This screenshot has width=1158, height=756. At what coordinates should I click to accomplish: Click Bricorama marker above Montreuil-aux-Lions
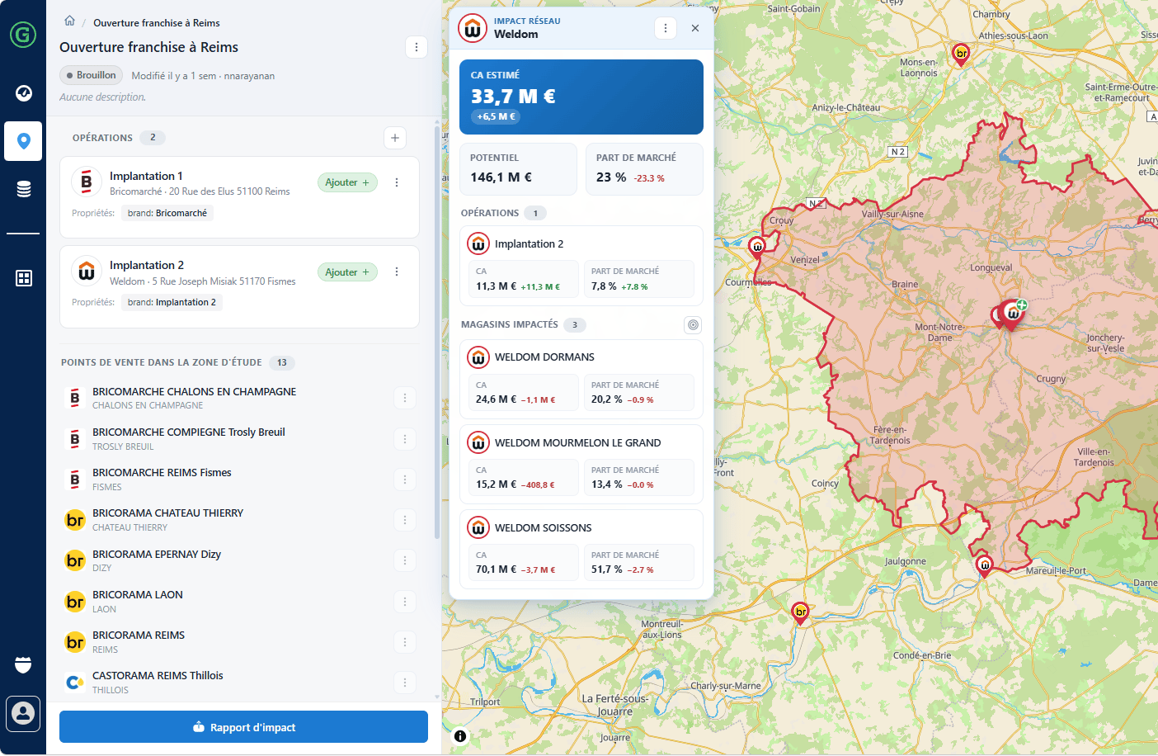point(800,613)
